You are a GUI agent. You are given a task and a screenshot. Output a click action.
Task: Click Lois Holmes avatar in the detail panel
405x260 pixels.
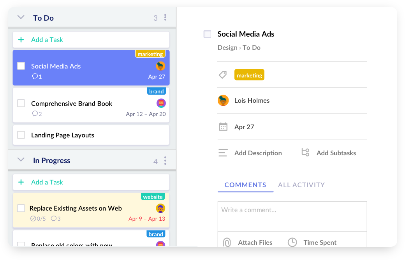pyautogui.click(x=223, y=100)
